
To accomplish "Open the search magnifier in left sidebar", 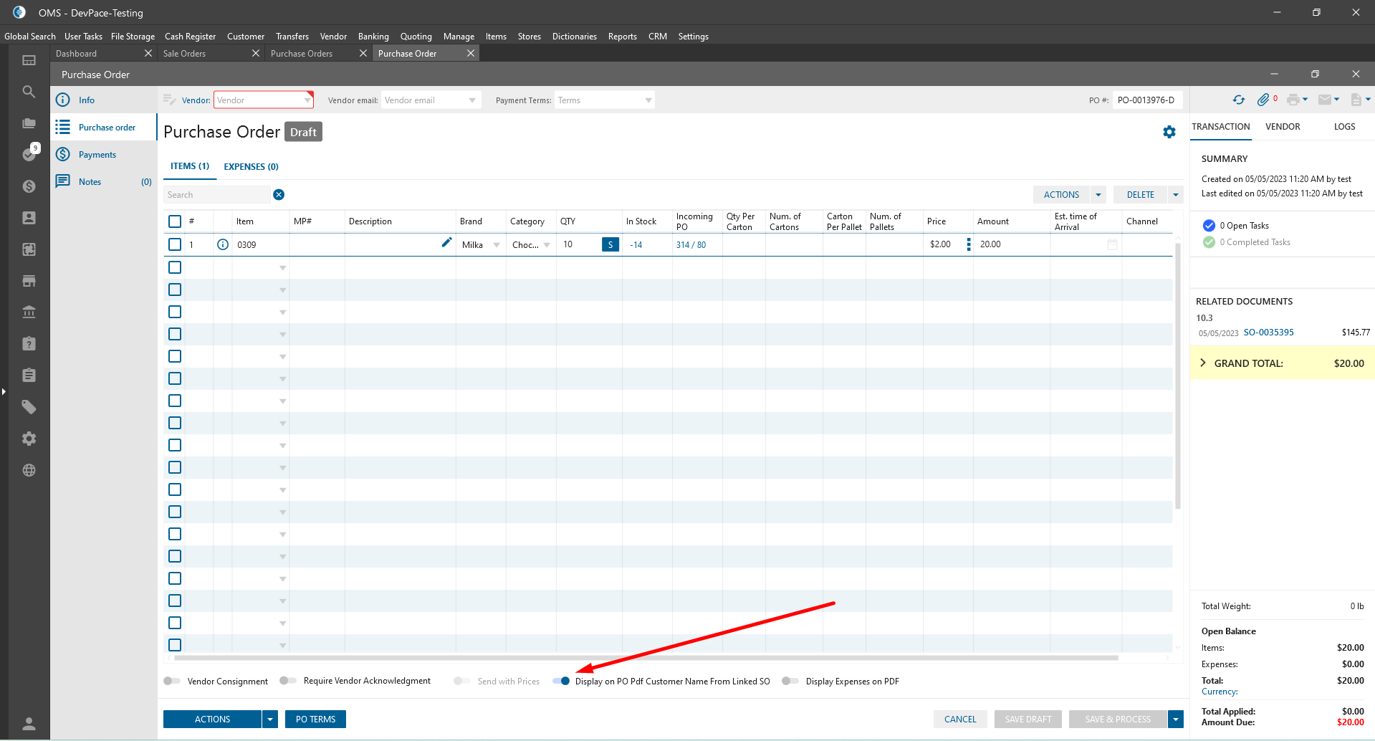I will tap(29, 92).
